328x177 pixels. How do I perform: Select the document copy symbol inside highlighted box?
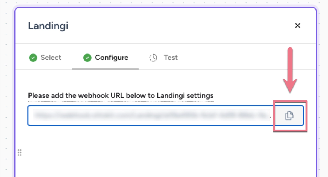click(289, 116)
